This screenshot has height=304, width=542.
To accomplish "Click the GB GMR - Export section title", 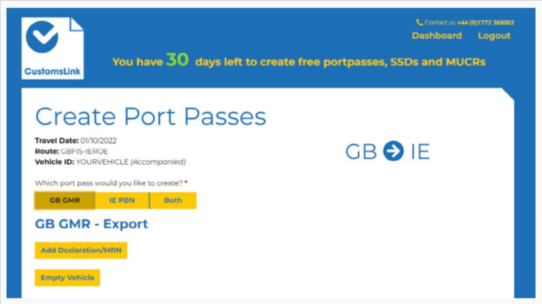I will pos(92,224).
